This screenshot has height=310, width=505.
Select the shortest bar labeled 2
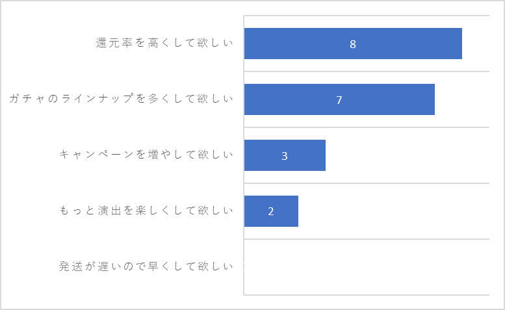tap(271, 211)
